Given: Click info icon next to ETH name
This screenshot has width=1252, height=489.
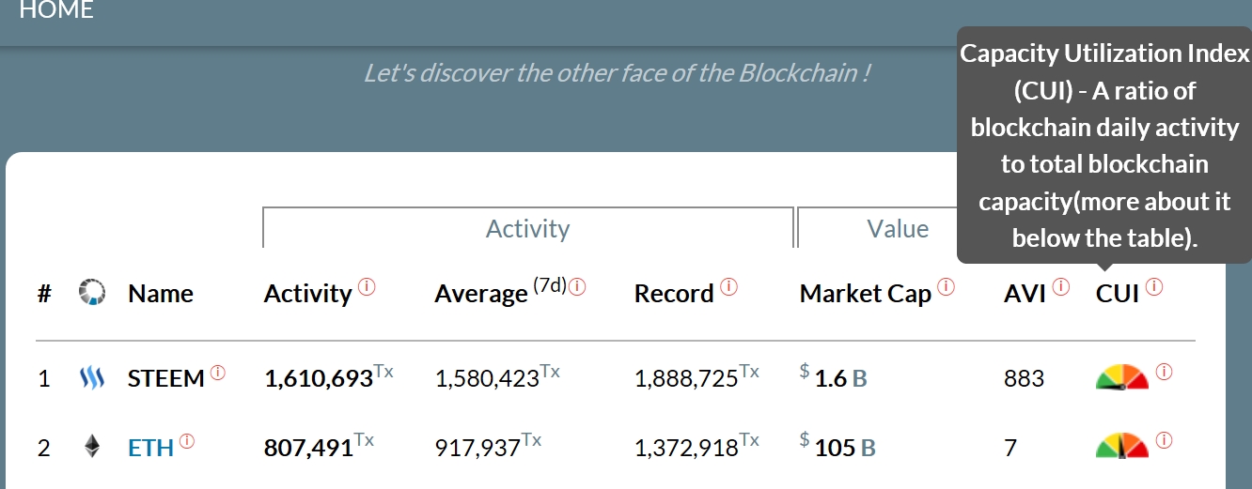Looking at the screenshot, I should coord(187,440).
